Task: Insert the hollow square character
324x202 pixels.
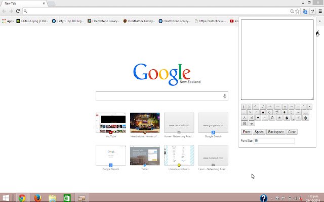Action: [x=291, y=112]
